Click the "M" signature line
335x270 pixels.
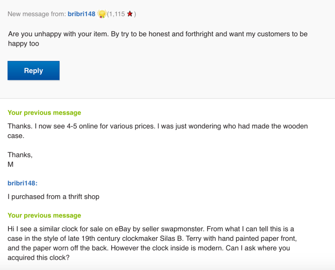11,164
